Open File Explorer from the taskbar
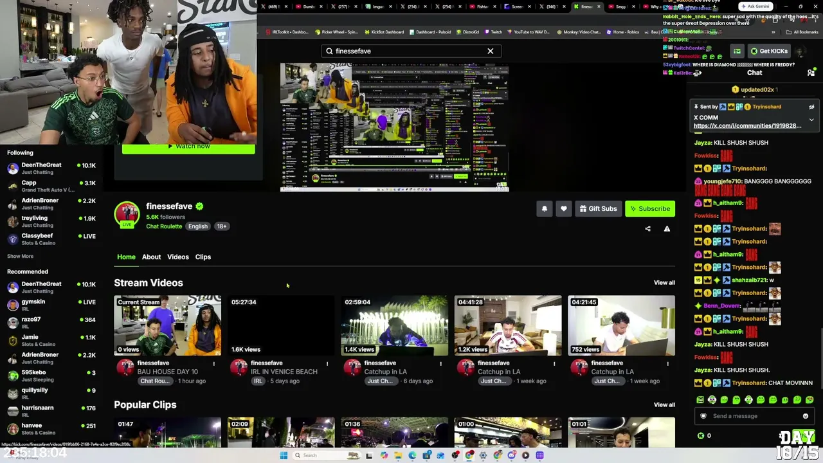Viewport: 823px width, 463px height. click(x=398, y=455)
